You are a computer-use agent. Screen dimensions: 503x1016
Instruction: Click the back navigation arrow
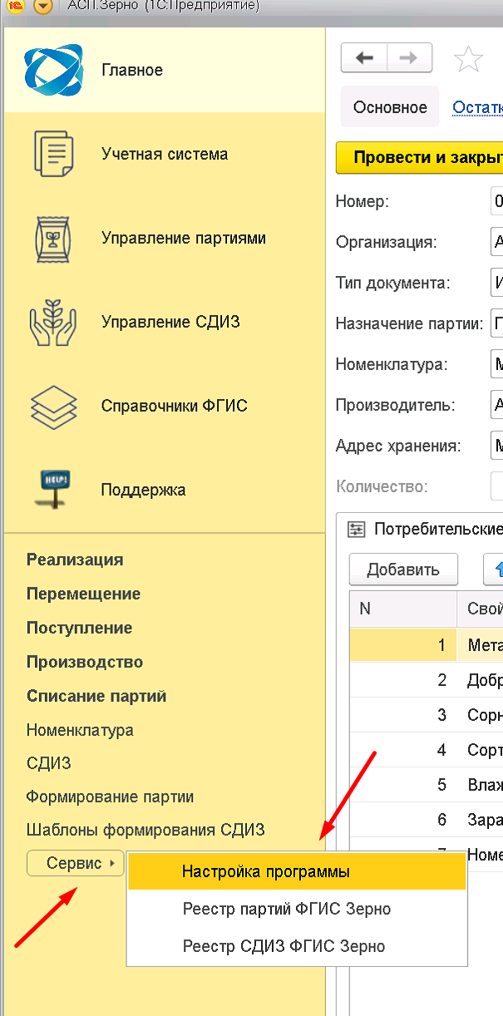pos(364,58)
